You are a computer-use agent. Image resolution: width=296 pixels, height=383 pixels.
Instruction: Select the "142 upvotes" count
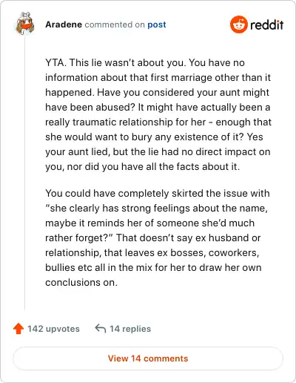point(53,329)
